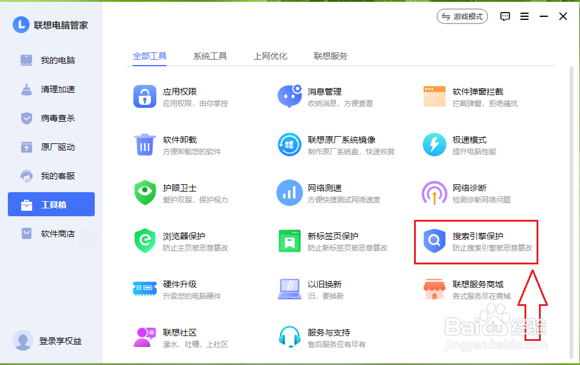Open the 消息管理 chat bubble icon
This screenshot has width=580, height=365.
(x=290, y=96)
